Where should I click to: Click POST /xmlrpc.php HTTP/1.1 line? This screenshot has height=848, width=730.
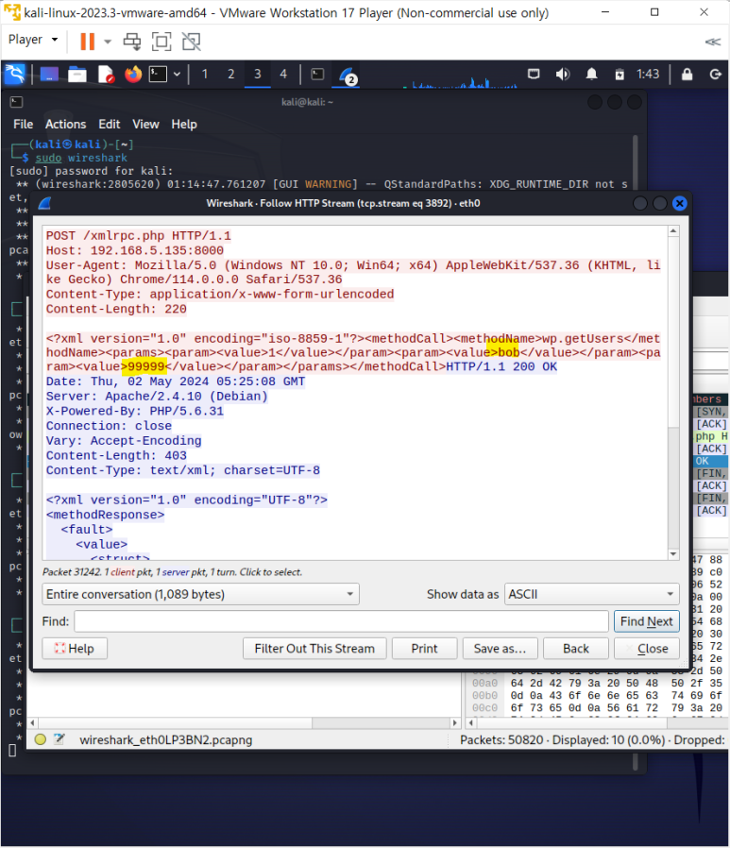(x=139, y=236)
